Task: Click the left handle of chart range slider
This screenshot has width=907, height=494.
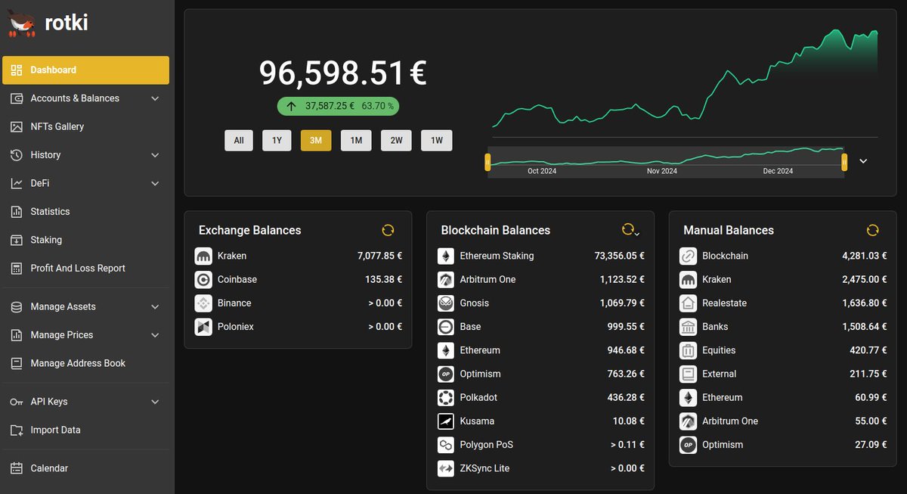Action: point(488,162)
